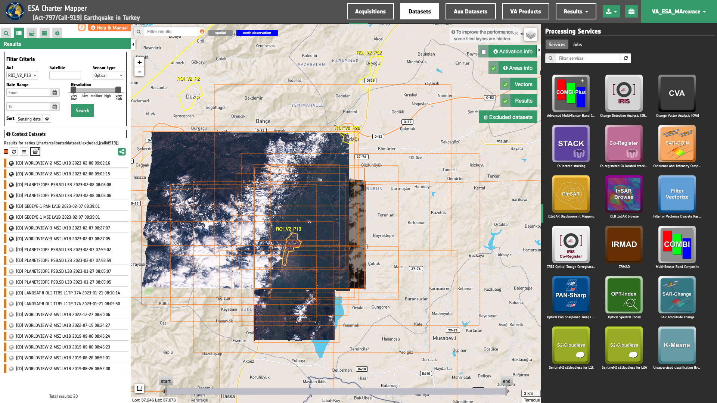
Task: Switch to the Datasets tab
Action: coord(420,12)
